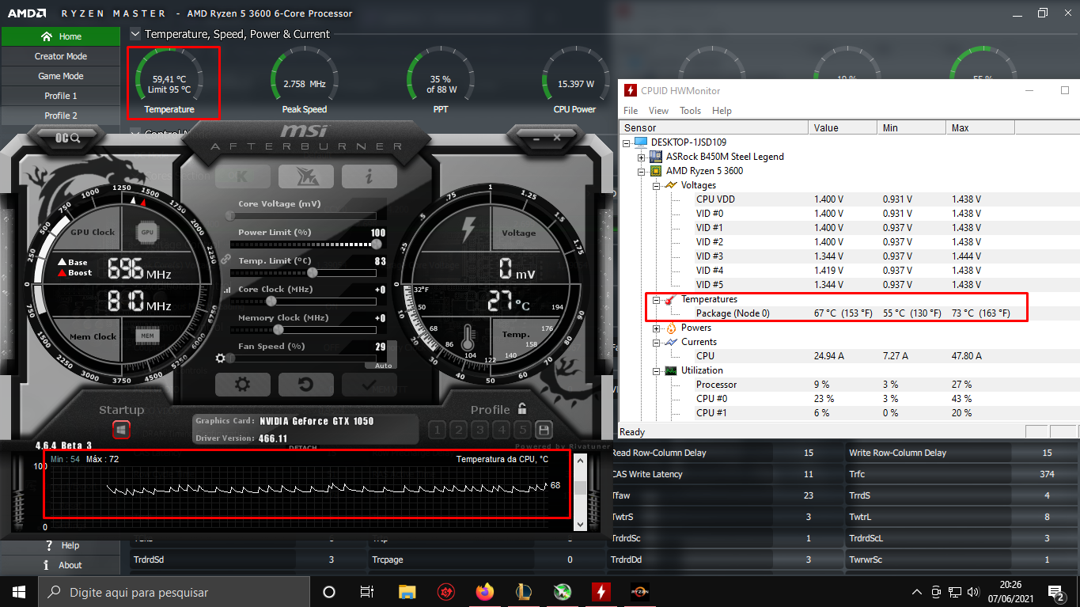Open Firefox from the taskbar
1080x607 pixels.
484,592
